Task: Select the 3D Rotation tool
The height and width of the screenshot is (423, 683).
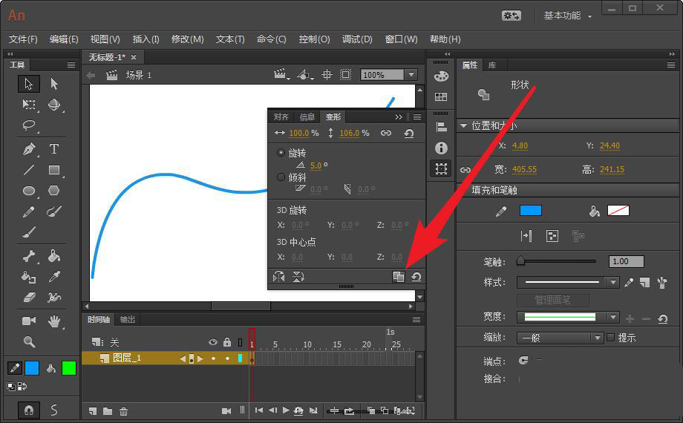Action: click(x=54, y=105)
